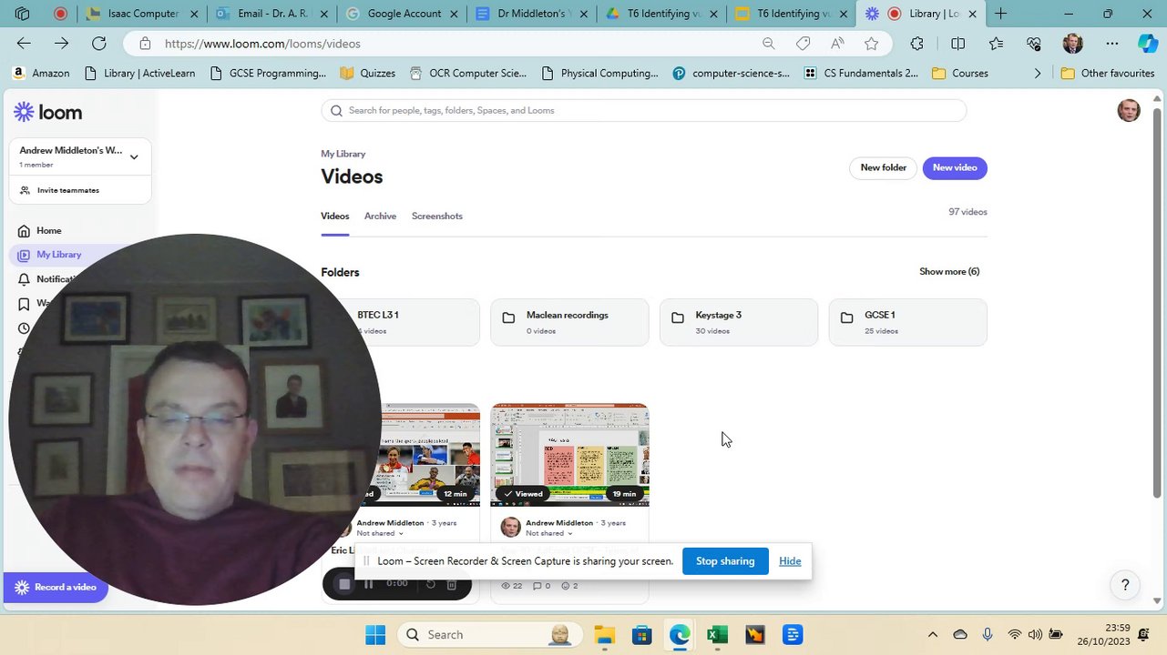Pause the recording in the Loom recorder bar
Screen dimensions: 1167x655
tap(369, 584)
